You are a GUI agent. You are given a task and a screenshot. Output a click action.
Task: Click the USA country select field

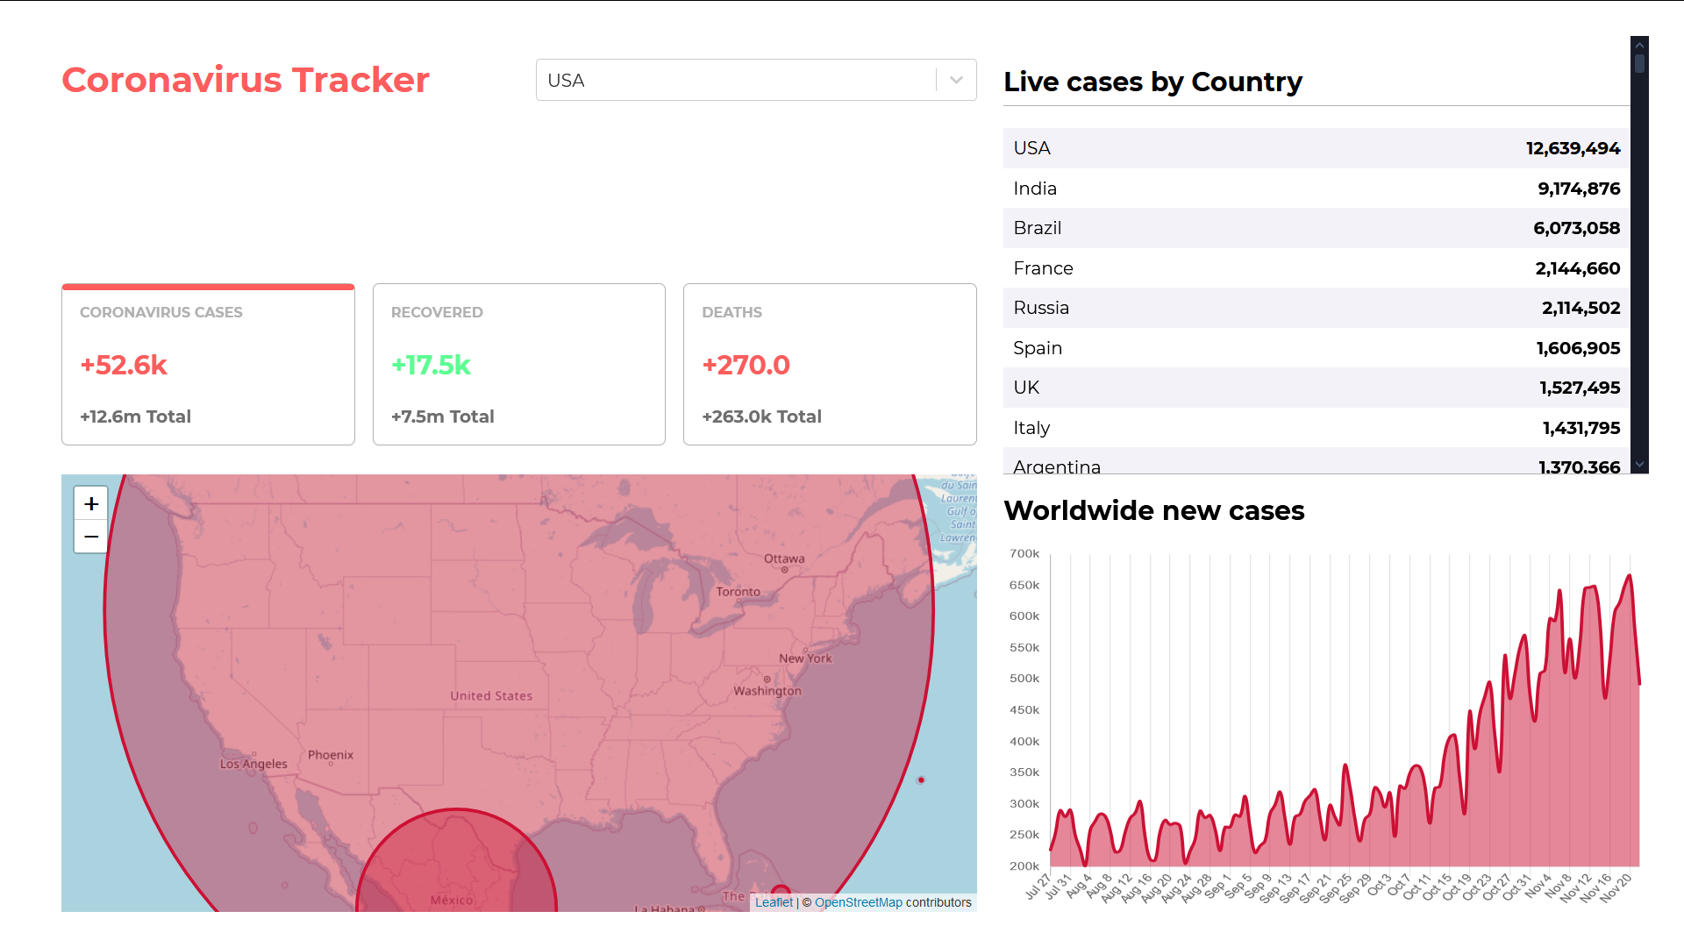point(737,80)
